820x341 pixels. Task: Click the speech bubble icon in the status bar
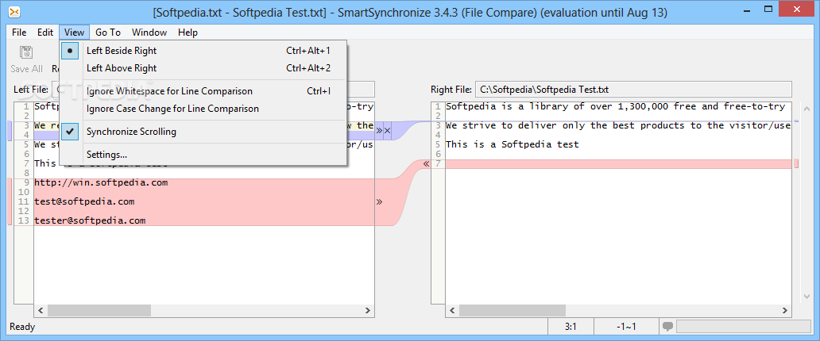(667, 327)
